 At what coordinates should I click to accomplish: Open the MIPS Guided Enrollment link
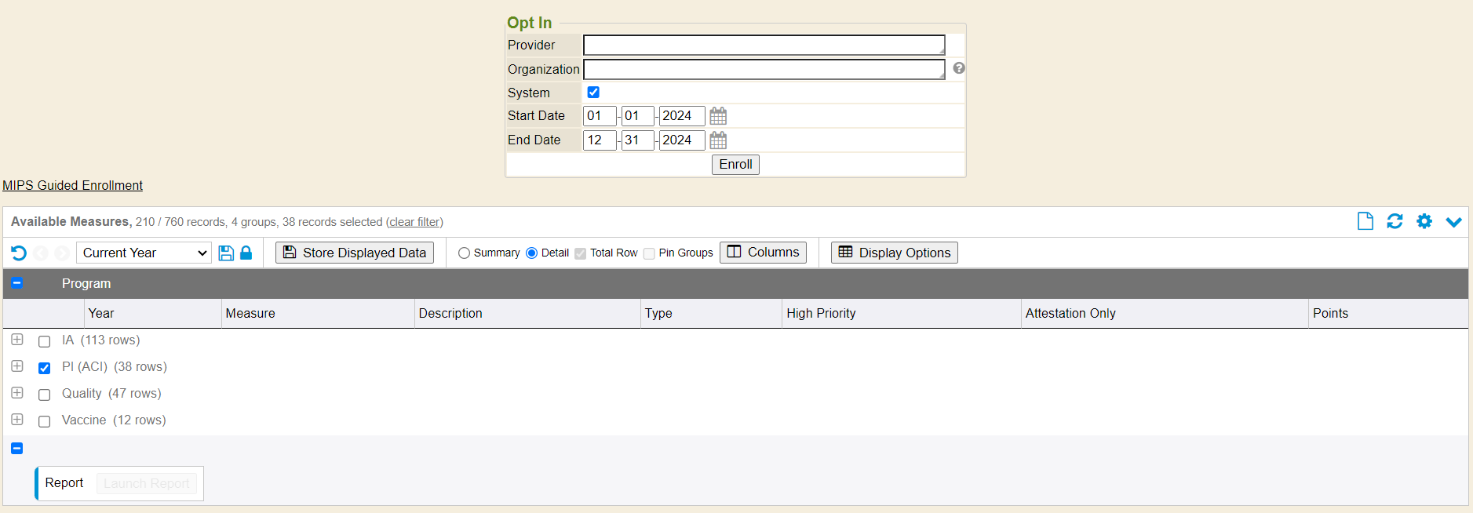tap(72, 185)
